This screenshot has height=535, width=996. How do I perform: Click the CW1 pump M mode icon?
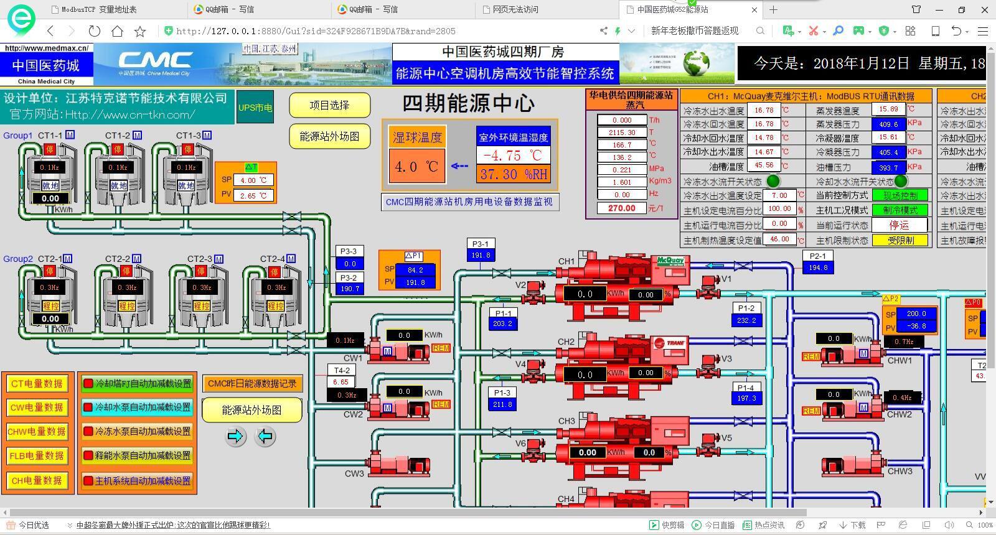pyautogui.click(x=387, y=352)
